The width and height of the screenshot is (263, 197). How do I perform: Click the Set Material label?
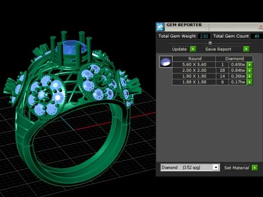pyautogui.click(x=237, y=168)
